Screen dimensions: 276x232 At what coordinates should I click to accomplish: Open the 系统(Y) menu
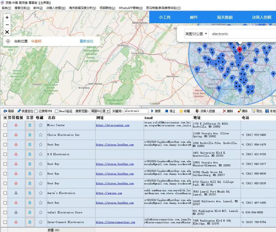click(x=6, y=8)
